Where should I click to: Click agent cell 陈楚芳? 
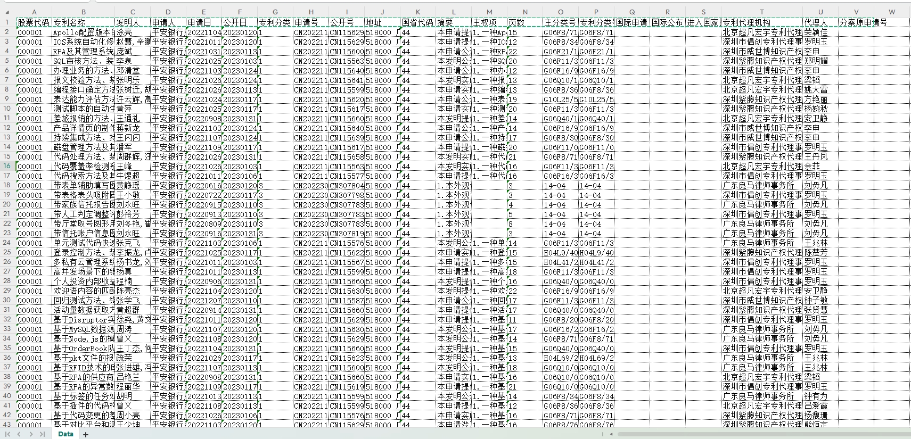820,252
